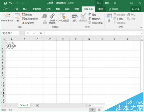Select column H header

pyautogui.click(x=102, y=39)
